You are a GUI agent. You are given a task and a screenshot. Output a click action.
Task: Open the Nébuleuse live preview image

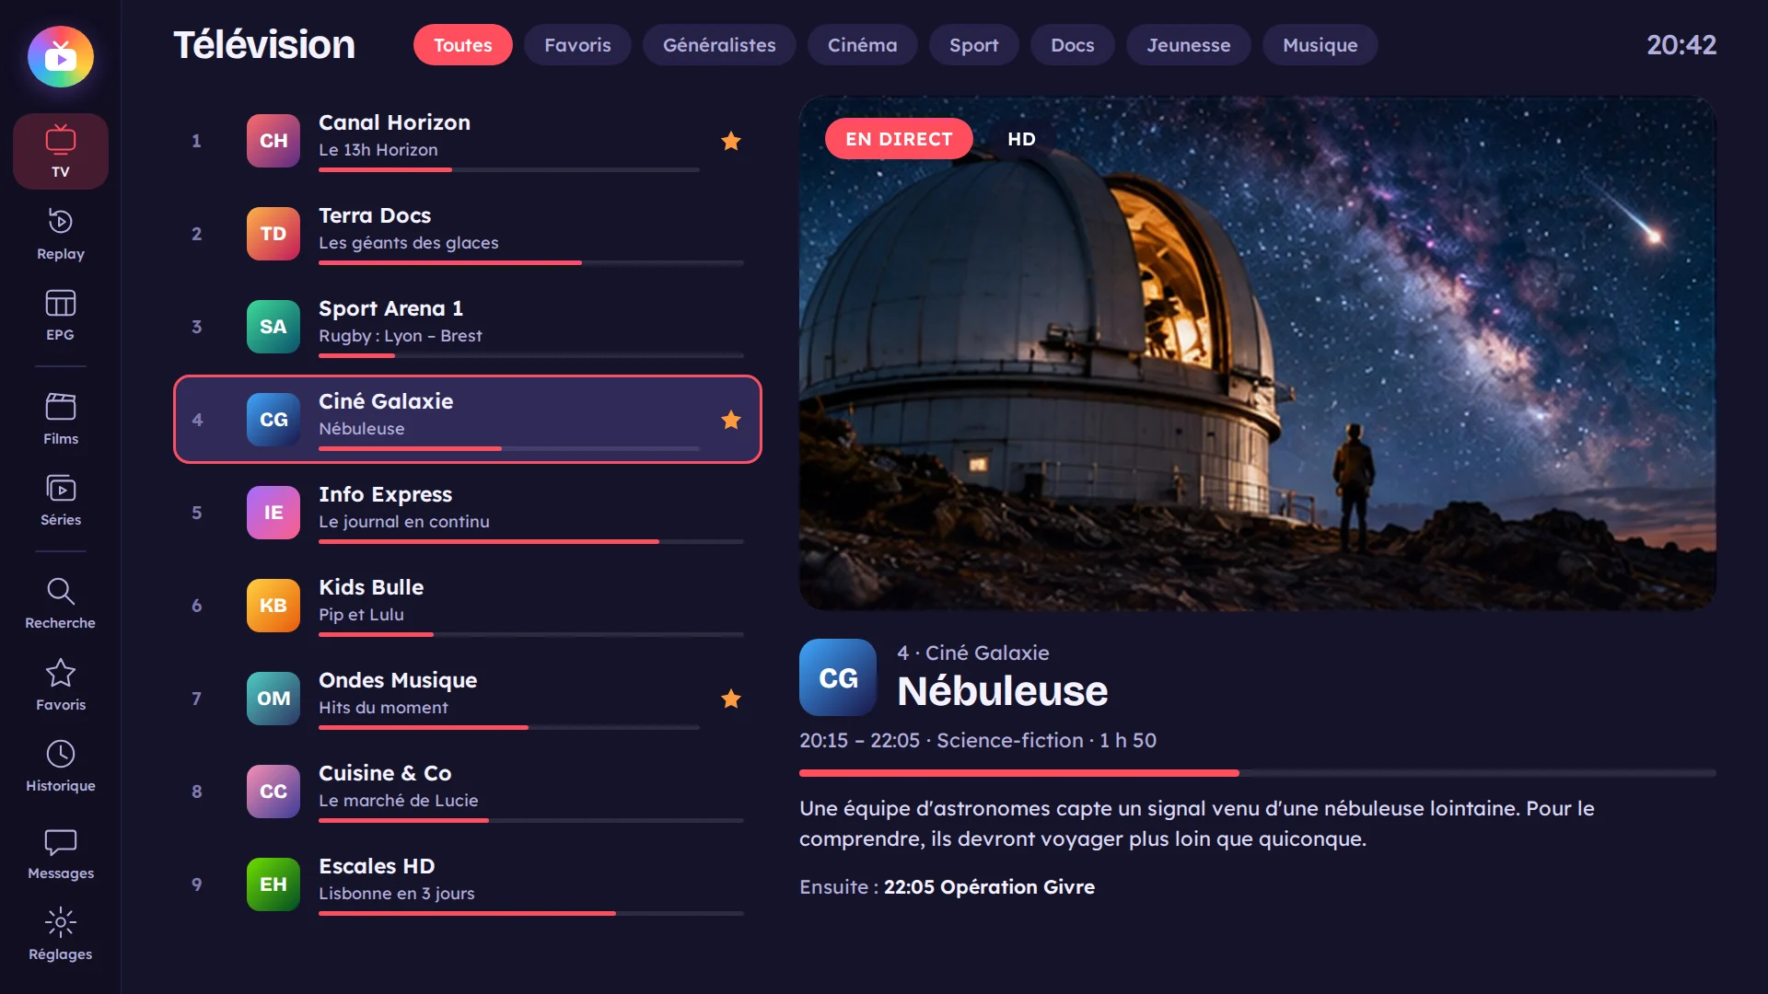(1258, 353)
